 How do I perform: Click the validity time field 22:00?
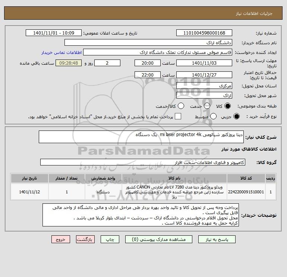pyautogui.click(x=148, y=75)
